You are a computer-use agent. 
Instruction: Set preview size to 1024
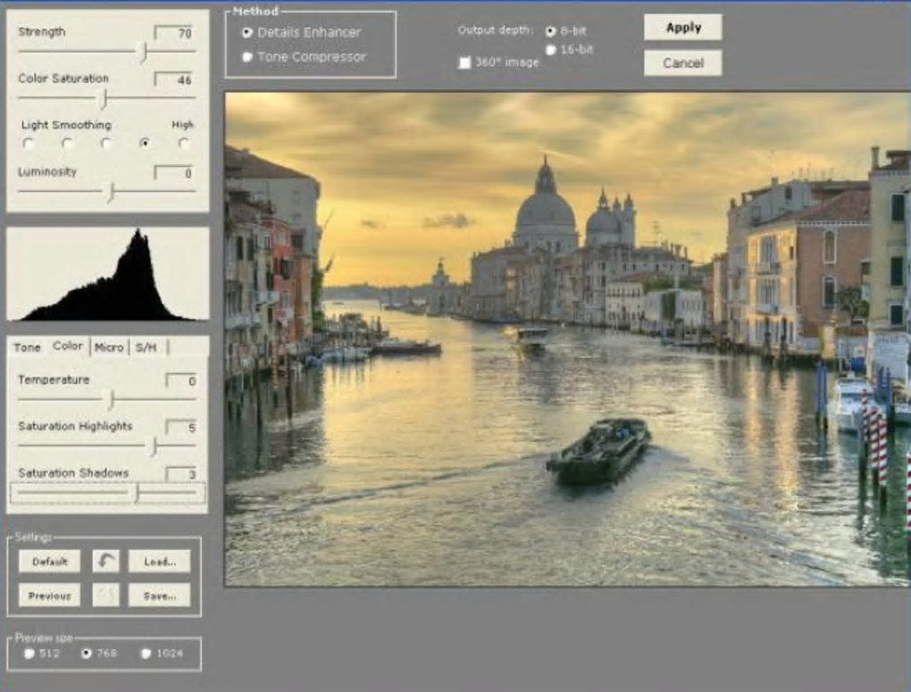(x=146, y=654)
